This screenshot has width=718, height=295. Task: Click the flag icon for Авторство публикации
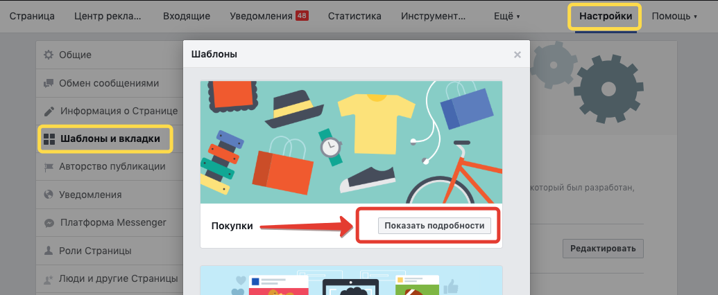[48, 167]
